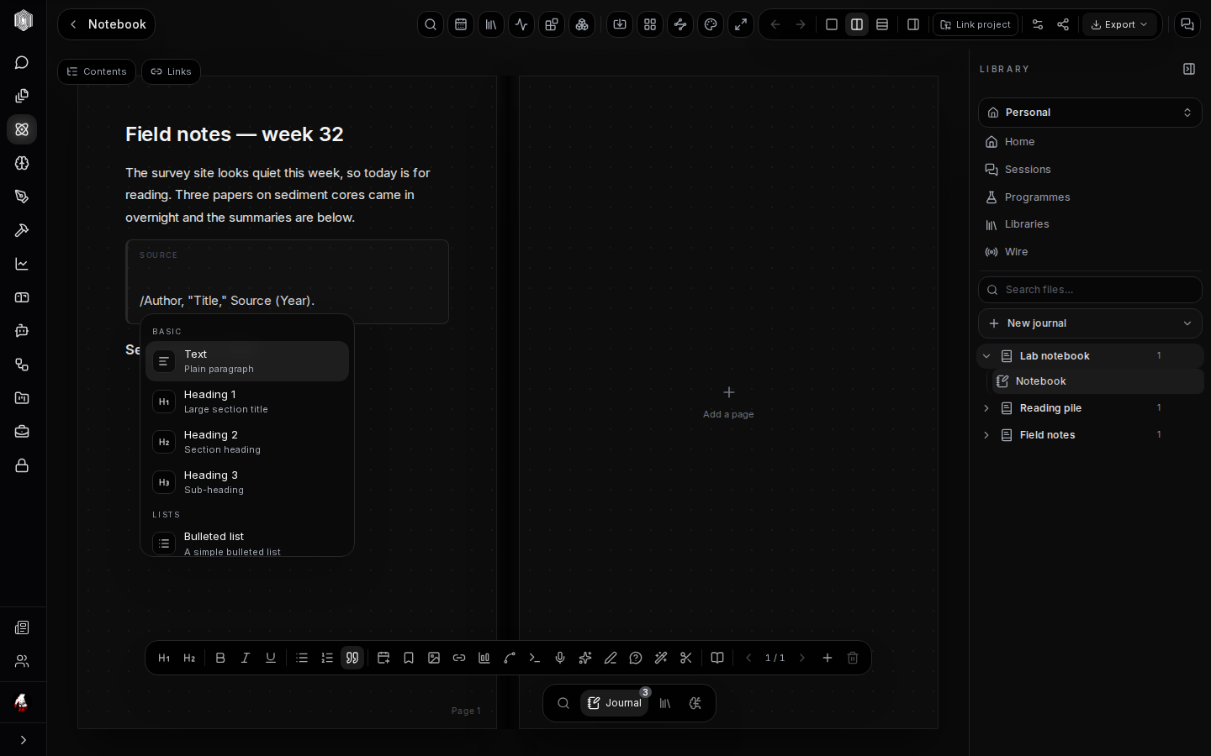Open the Links panel button

(171, 71)
